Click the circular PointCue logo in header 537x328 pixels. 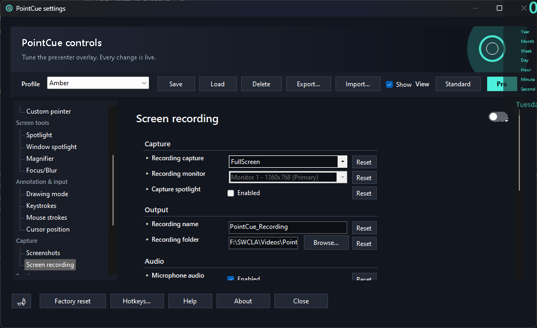pyautogui.click(x=492, y=49)
